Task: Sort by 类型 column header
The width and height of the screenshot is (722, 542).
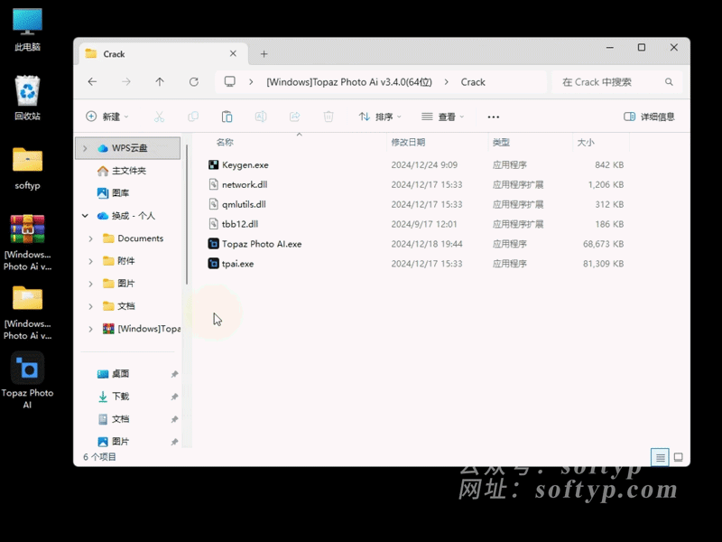Action: tap(501, 142)
